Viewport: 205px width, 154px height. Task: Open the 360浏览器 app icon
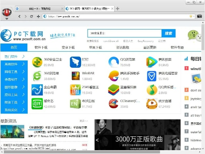pos(37,76)
